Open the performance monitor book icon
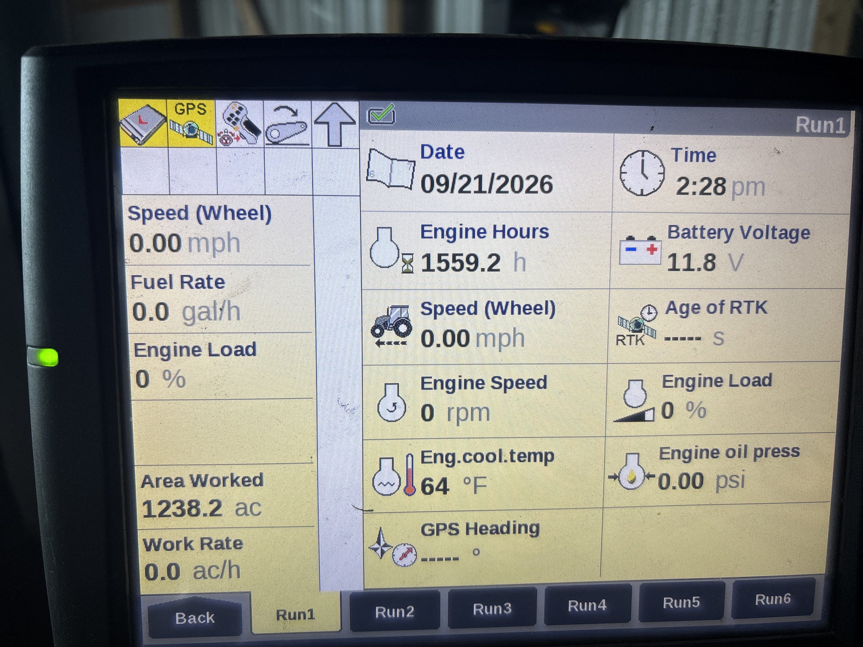Image resolution: width=863 pixels, height=647 pixels. click(x=143, y=123)
